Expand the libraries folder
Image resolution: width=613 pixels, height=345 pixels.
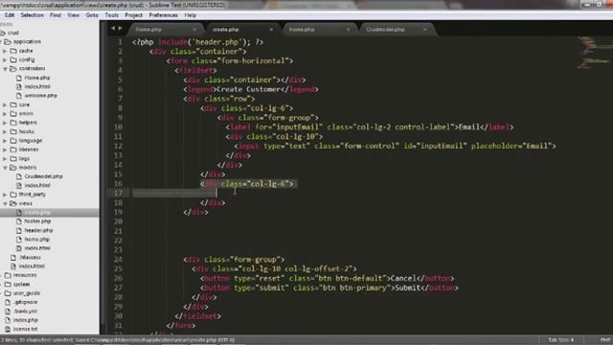(5, 149)
